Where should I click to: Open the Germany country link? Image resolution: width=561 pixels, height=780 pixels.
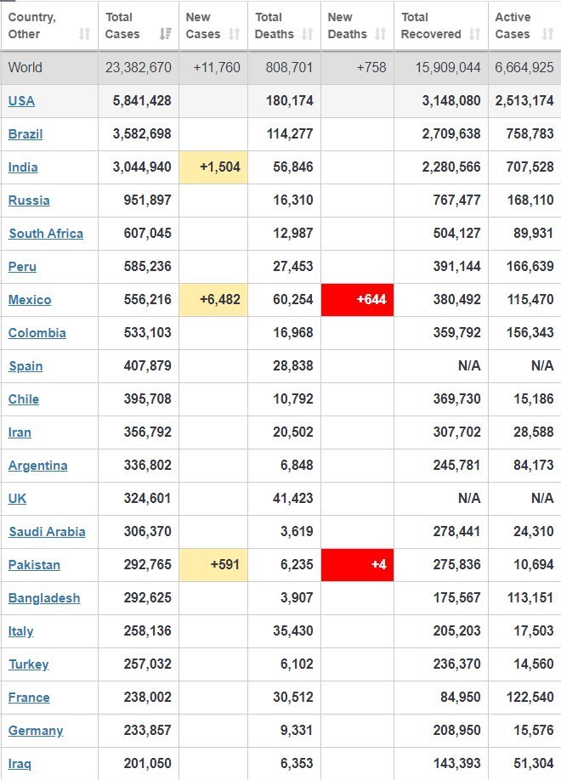tap(36, 731)
